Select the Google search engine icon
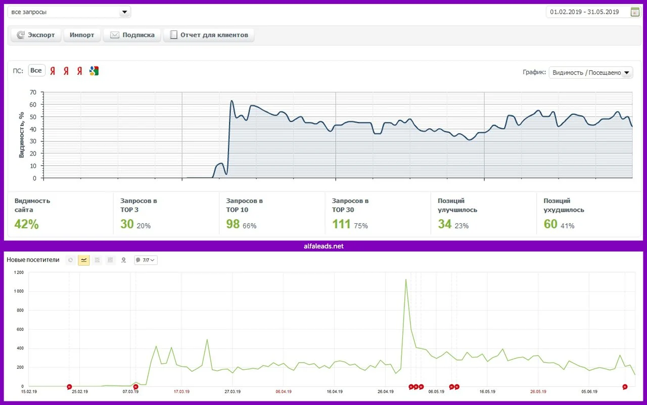 pos(94,71)
